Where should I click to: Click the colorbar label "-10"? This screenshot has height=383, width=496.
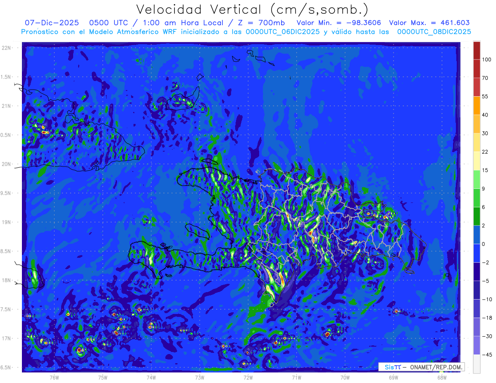(486, 300)
